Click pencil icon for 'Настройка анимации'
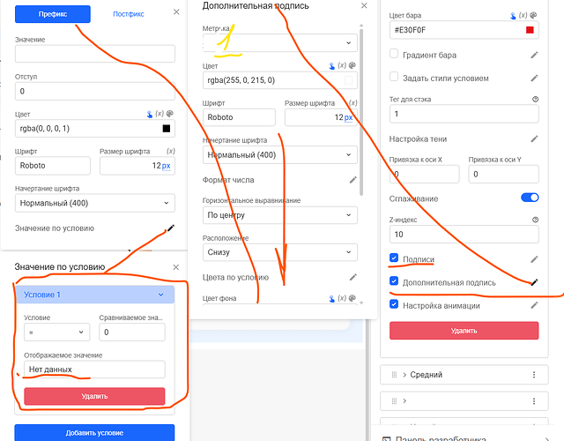This screenshot has width=564, height=441. 534,305
